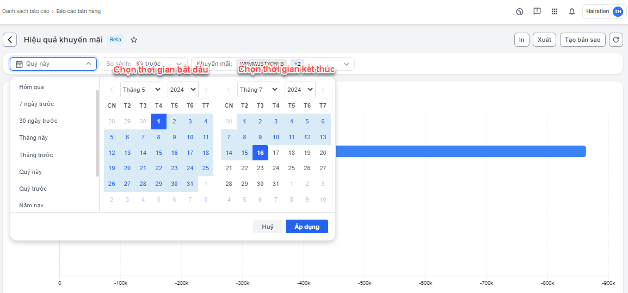The width and height of the screenshot is (628, 293).
Task: Open the Tháng 5 month dropdown
Action: click(x=141, y=90)
